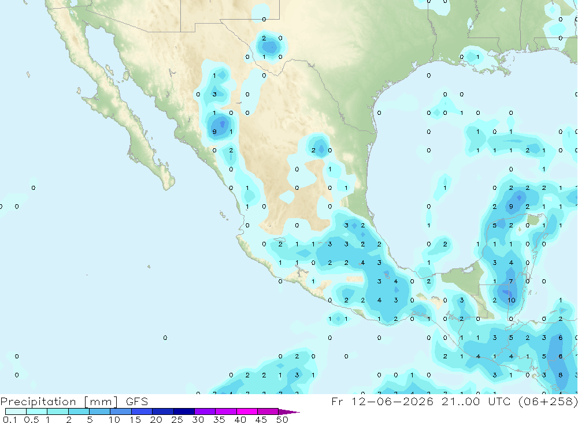Click legend scale label "25"
Screen dimensions: 578x423
point(177,420)
